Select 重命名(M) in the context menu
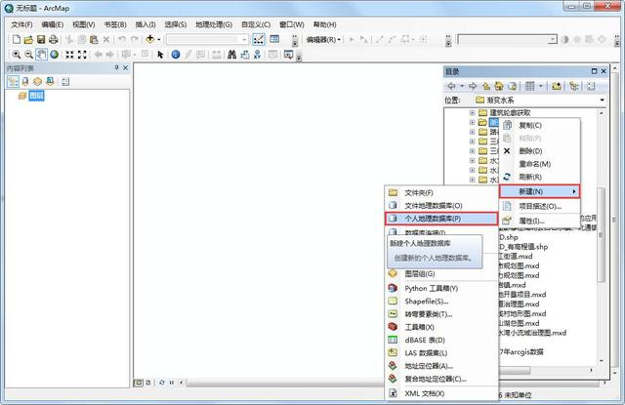625x405 pixels. [540, 164]
